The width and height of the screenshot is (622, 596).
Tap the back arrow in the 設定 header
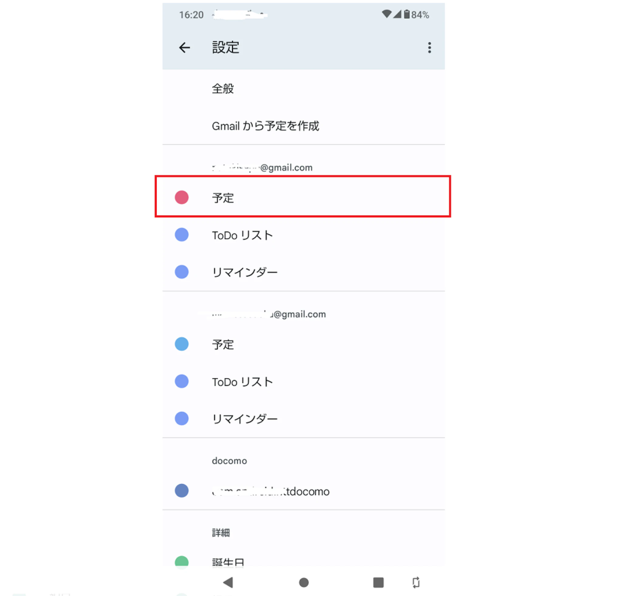coord(184,48)
